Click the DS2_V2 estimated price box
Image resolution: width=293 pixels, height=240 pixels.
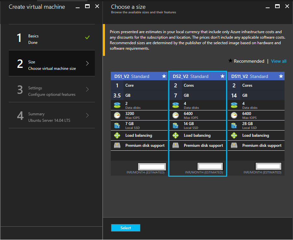[210, 166]
